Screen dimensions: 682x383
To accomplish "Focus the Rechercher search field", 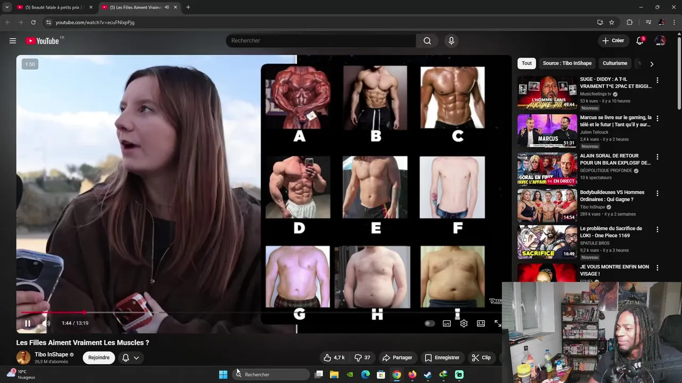I will [321, 41].
